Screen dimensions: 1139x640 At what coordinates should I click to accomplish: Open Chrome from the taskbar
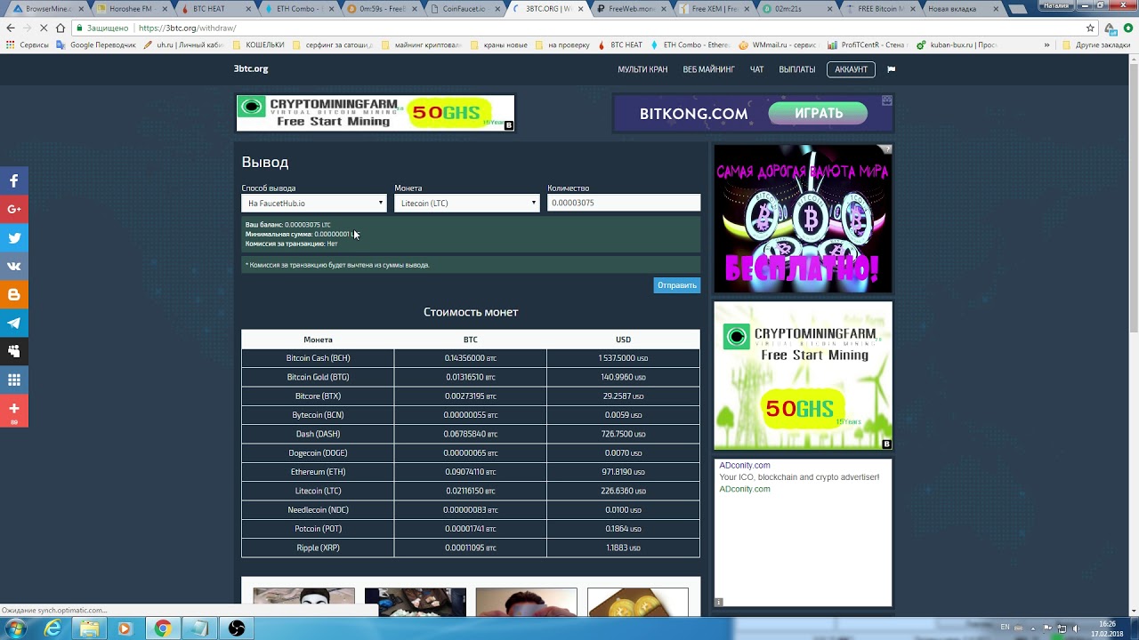click(163, 628)
